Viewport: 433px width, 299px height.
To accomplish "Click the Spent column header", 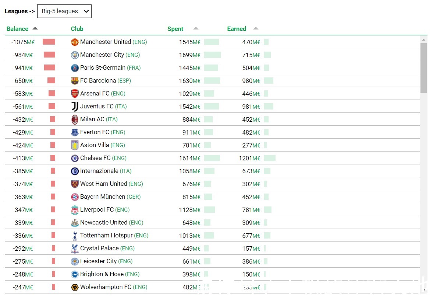I will pyautogui.click(x=175, y=29).
